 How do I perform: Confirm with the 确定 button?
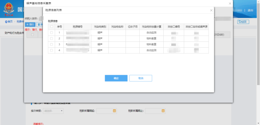[x=116, y=78]
